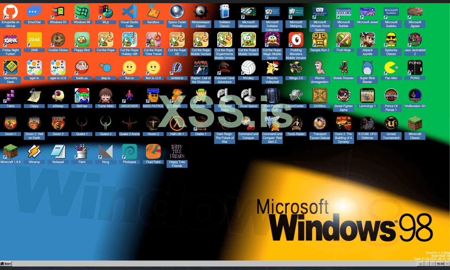The height and width of the screenshot is (270, 450).
Task: Select the eSheep icon
Action: (x=58, y=96)
